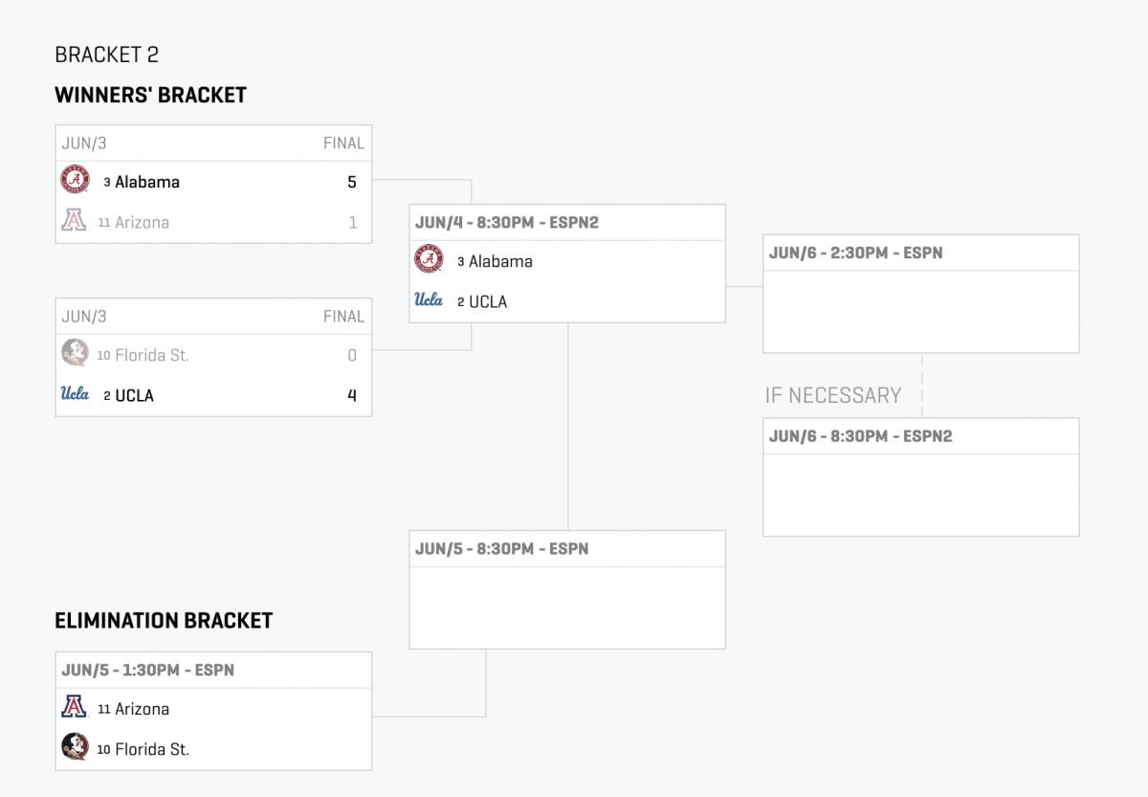This screenshot has width=1148, height=797.
Task: Click the faded Florida St. logo in the Jun/3 final
Action: point(75,354)
